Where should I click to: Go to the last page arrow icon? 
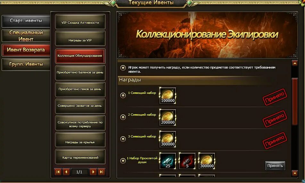tap(101, 172)
